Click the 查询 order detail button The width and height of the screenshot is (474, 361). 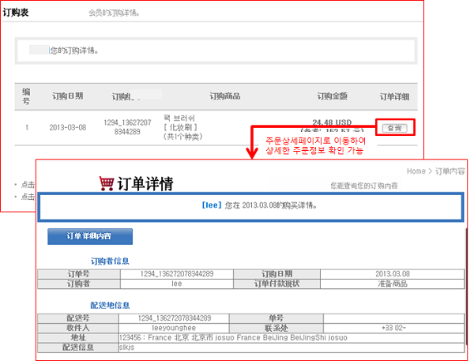(394, 128)
